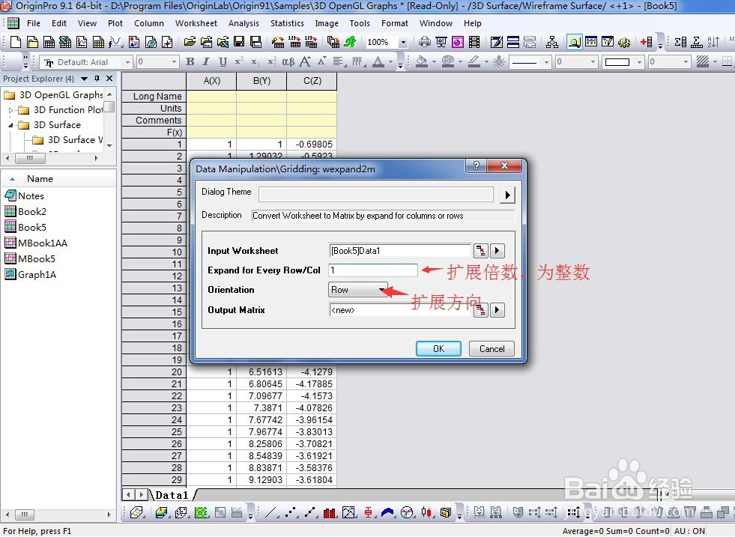
Task: Click the New Function plot icon
Action: tap(115, 42)
